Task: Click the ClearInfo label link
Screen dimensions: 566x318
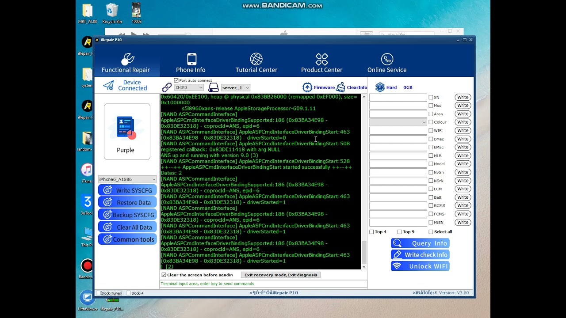Action: [x=357, y=87]
